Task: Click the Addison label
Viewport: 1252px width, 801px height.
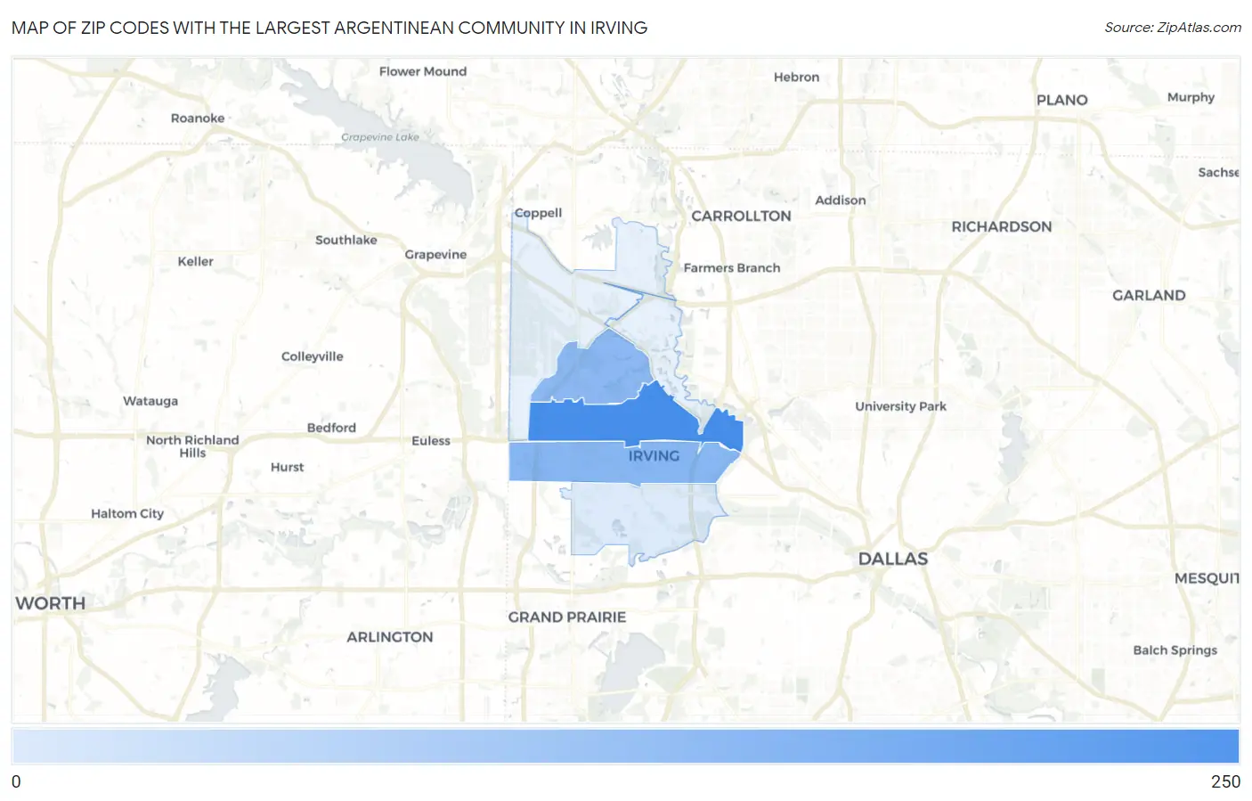Action: (x=841, y=200)
